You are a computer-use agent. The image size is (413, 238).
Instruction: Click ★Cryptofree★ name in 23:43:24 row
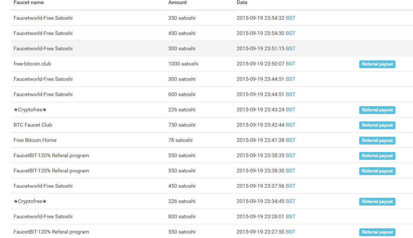[x=30, y=110]
